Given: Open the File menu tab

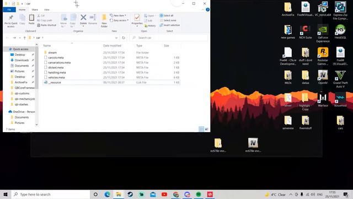Looking at the screenshot, I should tap(9, 10).
